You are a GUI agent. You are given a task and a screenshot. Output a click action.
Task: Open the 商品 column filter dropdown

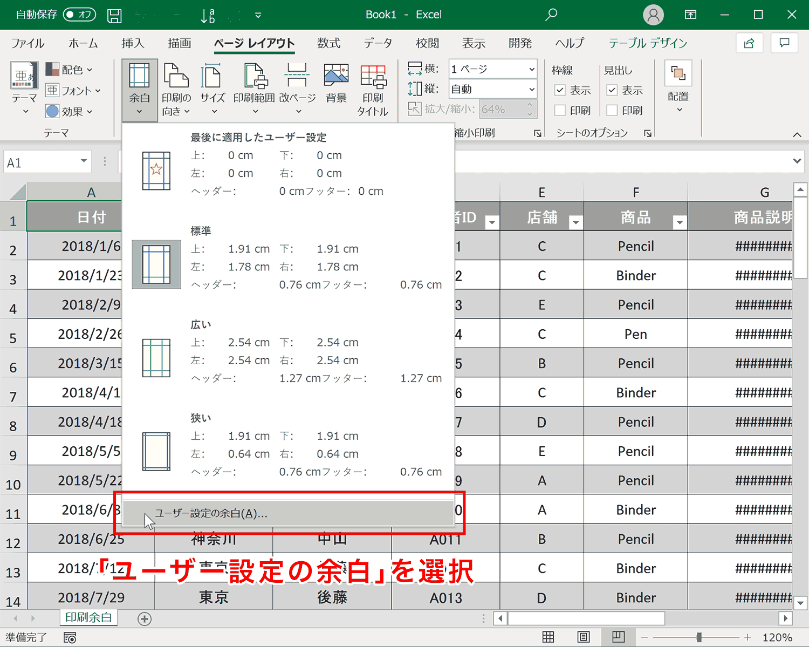coord(680,222)
